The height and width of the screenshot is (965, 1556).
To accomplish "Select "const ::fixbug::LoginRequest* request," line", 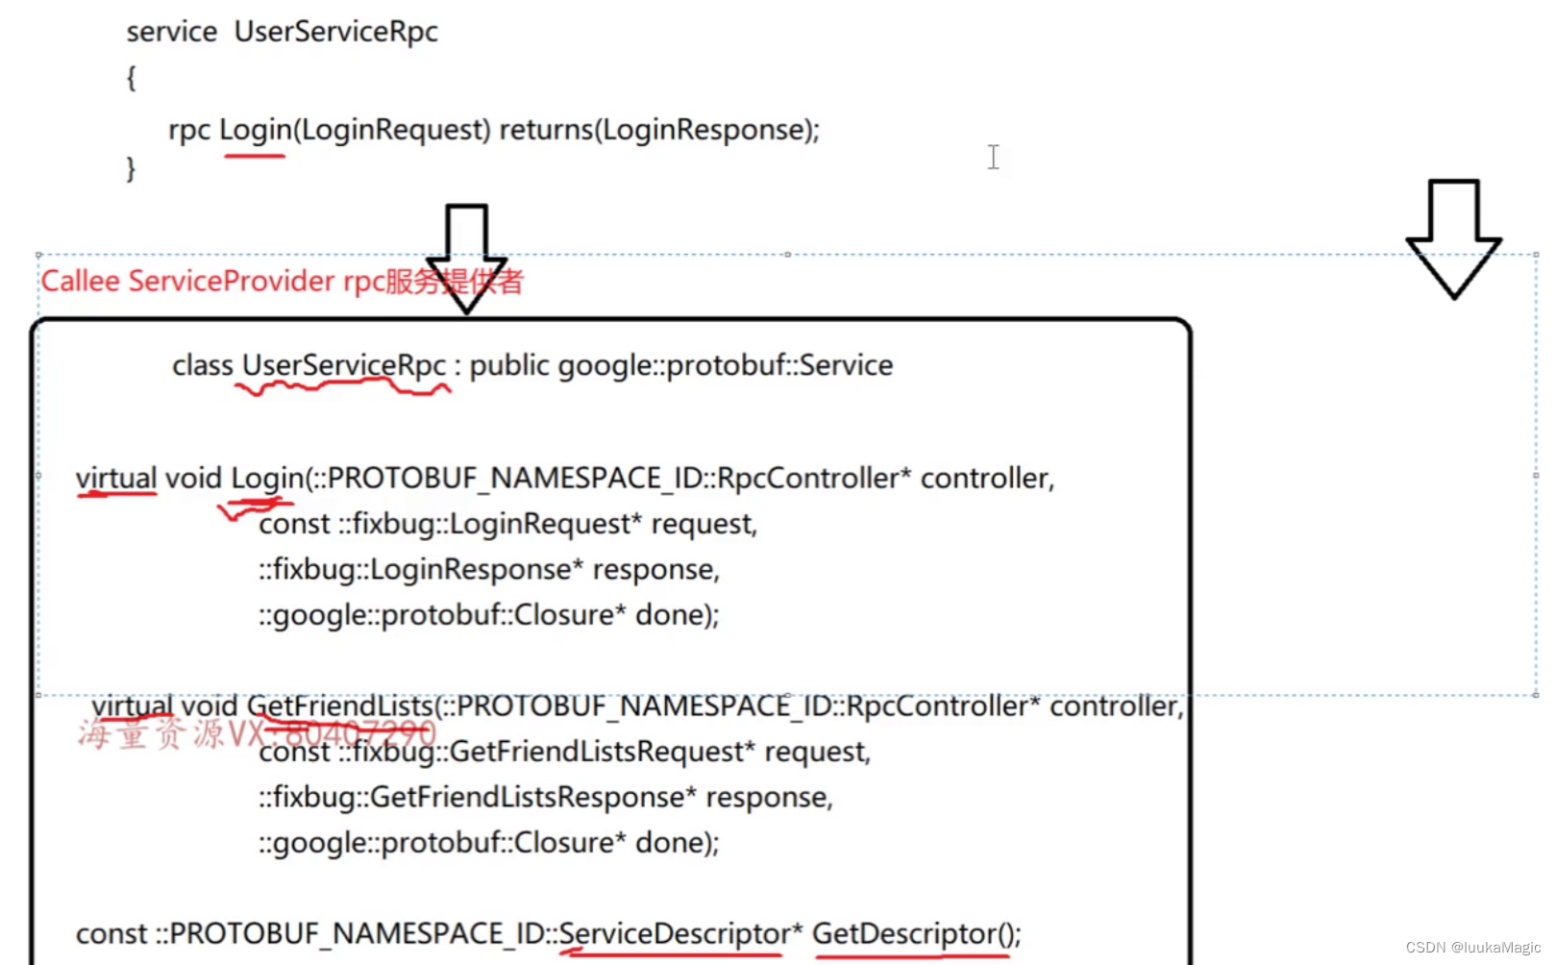I will pyautogui.click(x=508, y=524).
